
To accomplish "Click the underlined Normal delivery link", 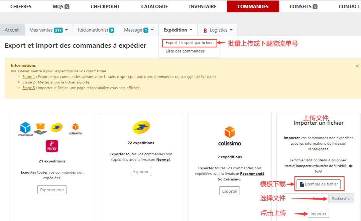I will pyautogui.click(x=163, y=159).
